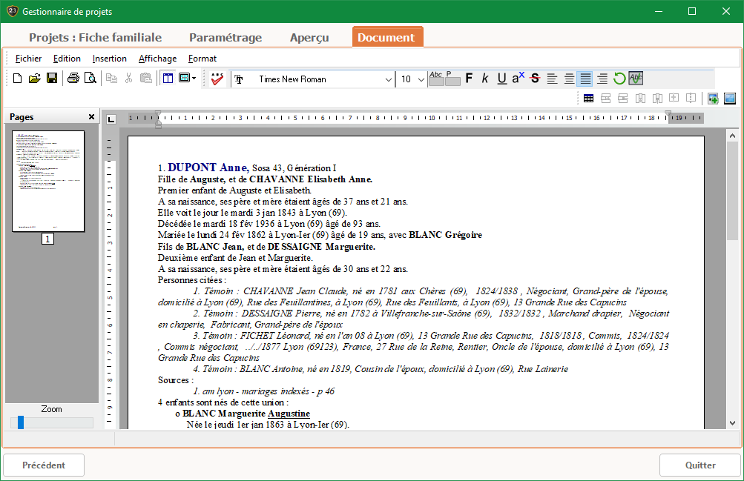744x481 pixels.
Task: Print the document with printer icon
Action: pyautogui.click(x=73, y=79)
